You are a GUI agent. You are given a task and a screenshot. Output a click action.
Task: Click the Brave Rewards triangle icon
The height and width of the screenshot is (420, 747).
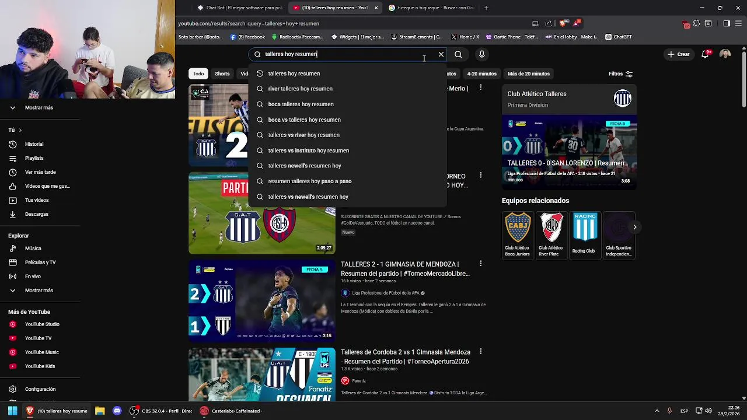click(576, 23)
